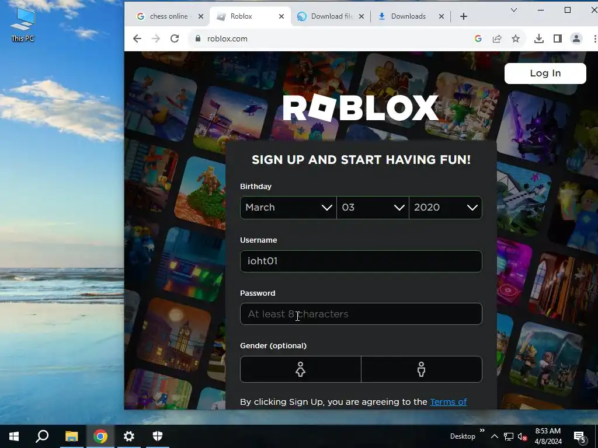
Task: Open Chrome side panel
Action: pyautogui.click(x=558, y=38)
